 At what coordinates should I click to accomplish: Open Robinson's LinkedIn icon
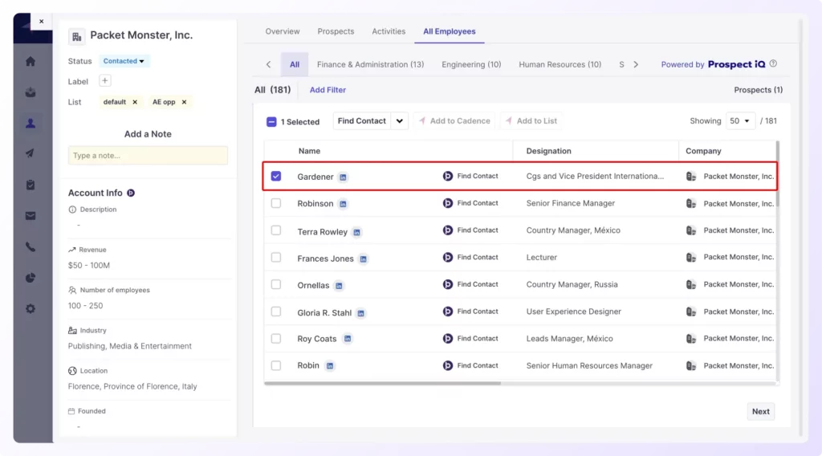click(x=343, y=204)
